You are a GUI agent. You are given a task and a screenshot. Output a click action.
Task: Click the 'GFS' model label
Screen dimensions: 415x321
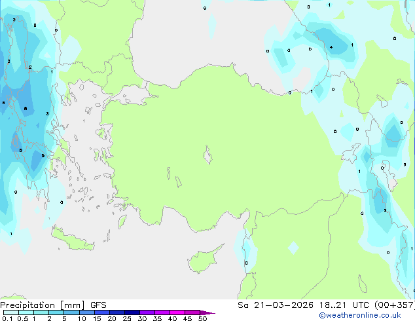click(x=98, y=305)
